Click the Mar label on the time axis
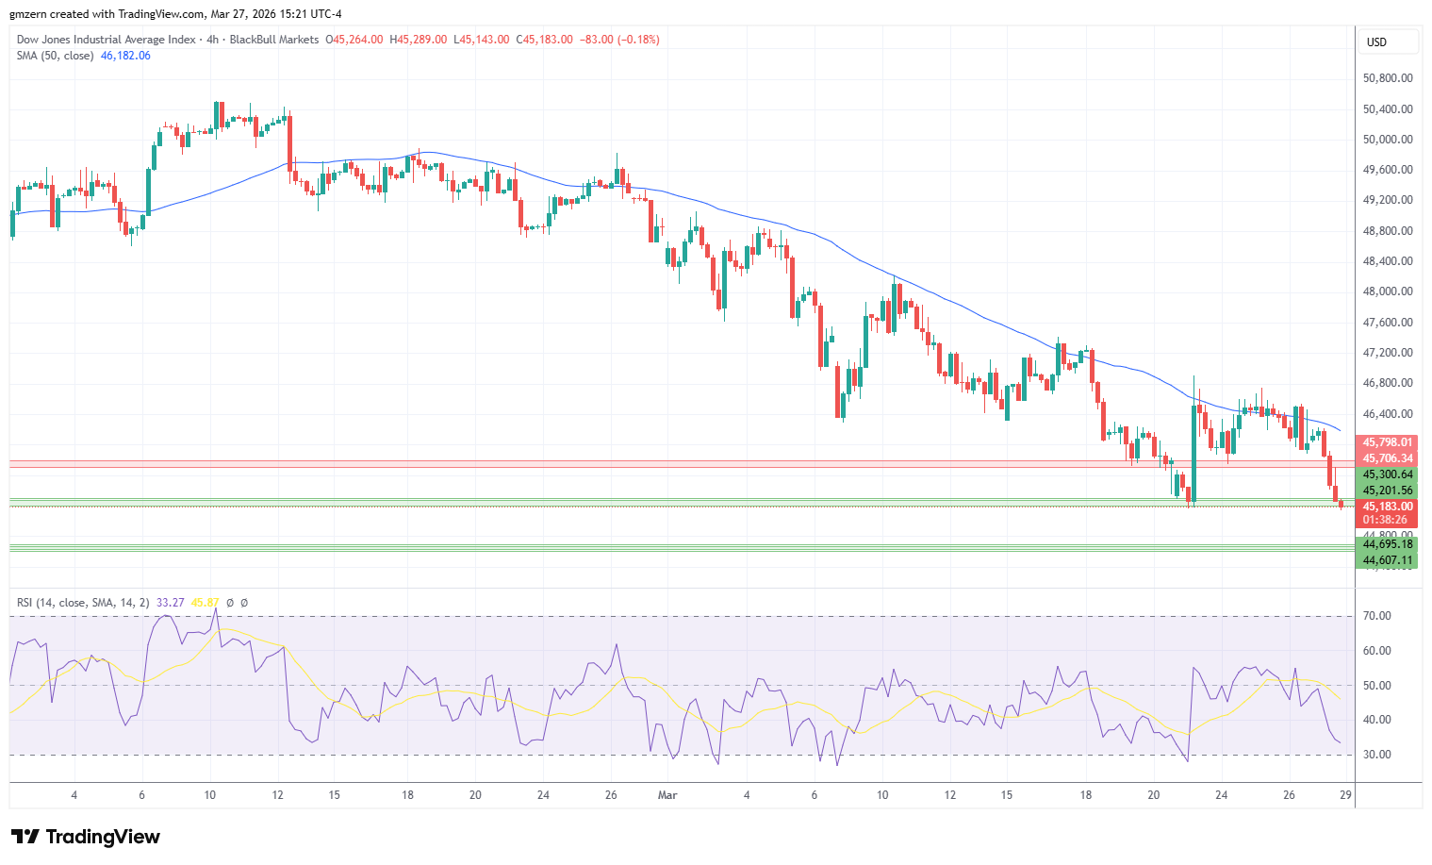The height and width of the screenshot is (865, 1432). click(x=667, y=795)
